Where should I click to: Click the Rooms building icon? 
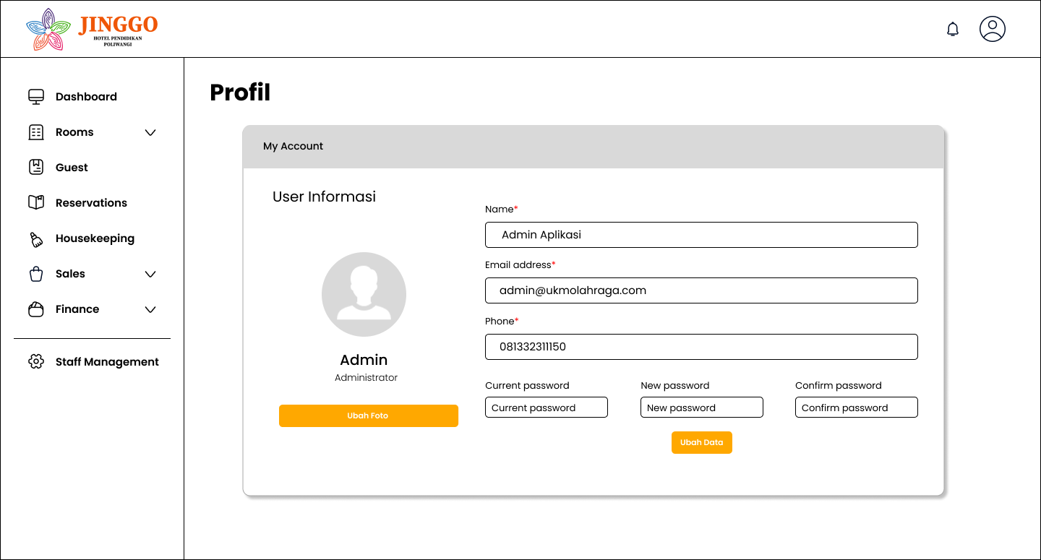(x=36, y=132)
